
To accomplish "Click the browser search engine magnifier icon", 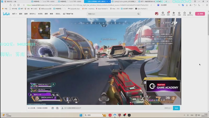I will tap(179, 5).
